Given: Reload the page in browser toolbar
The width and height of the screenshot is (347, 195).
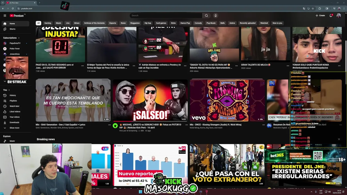Looking at the screenshot, I should [12, 8].
